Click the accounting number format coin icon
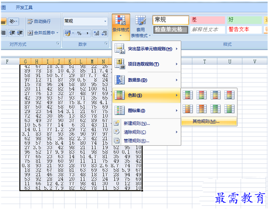 click(67, 33)
